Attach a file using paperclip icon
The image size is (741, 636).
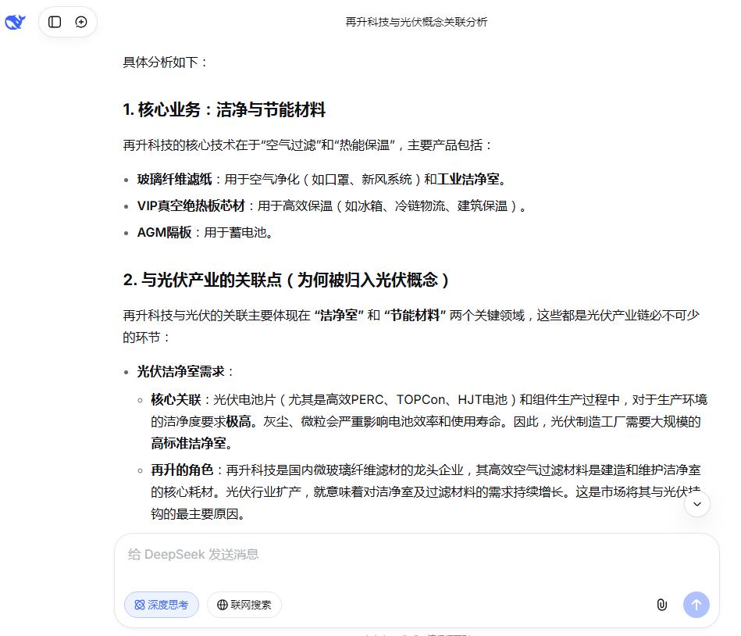(x=662, y=604)
